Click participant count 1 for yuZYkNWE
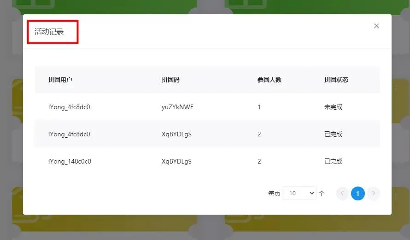 click(x=259, y=107)
